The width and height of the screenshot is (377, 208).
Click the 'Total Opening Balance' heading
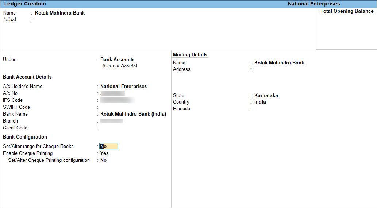point(347,11)
